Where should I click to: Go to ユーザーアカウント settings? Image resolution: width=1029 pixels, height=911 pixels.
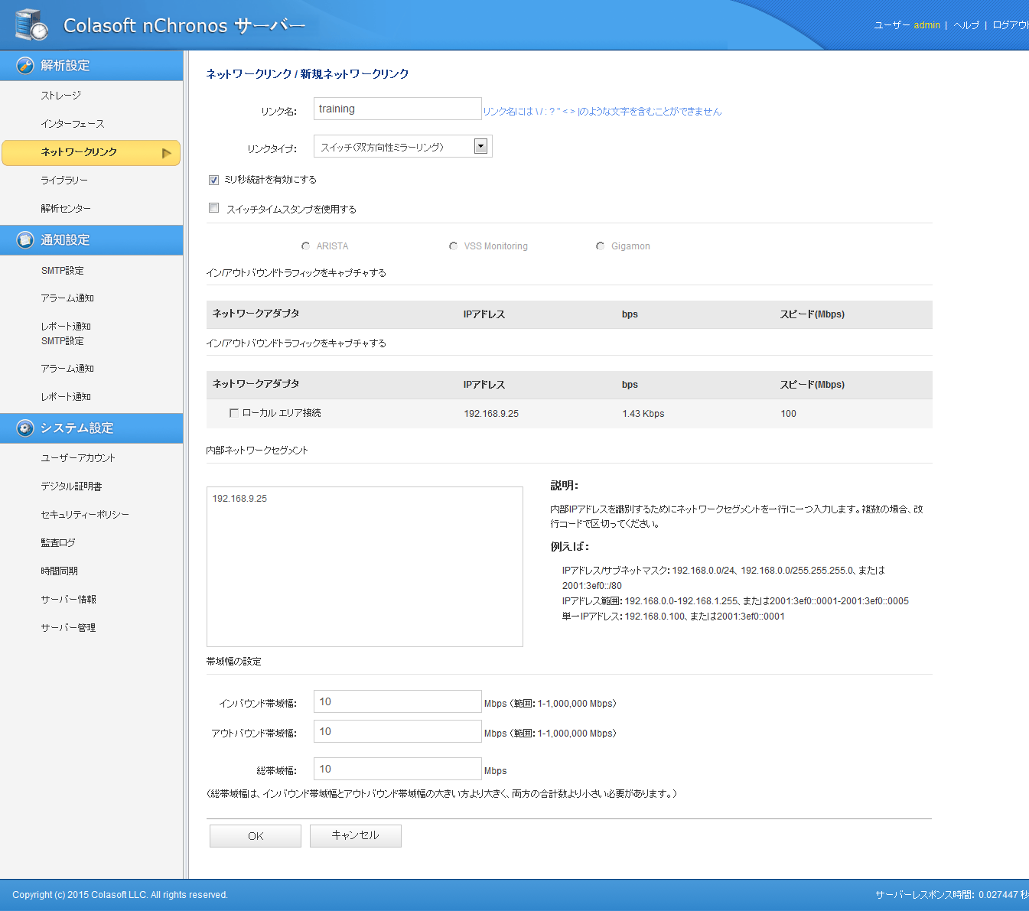coord(78,458)
